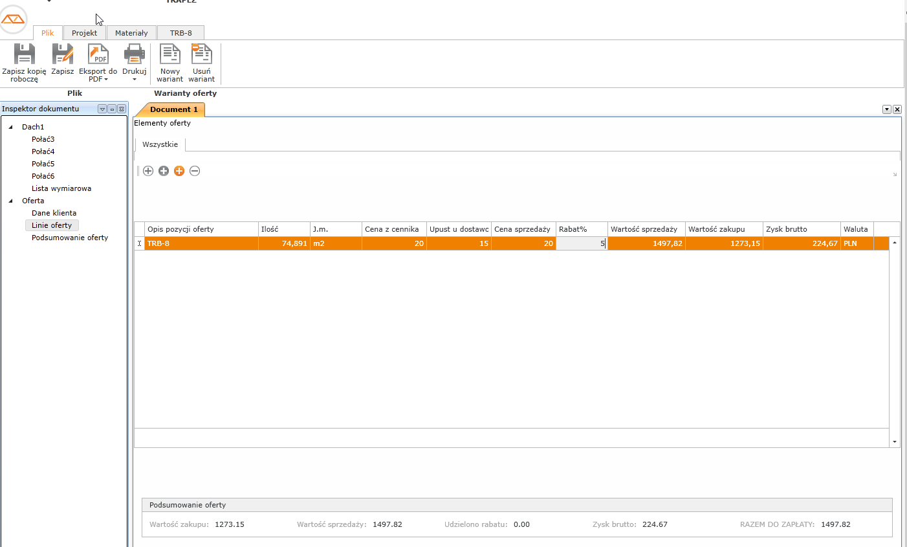Screen dimensions: 907x547
Task: Select Podsumowanie oferty in the inspector tree
Action: pos(70,238)
